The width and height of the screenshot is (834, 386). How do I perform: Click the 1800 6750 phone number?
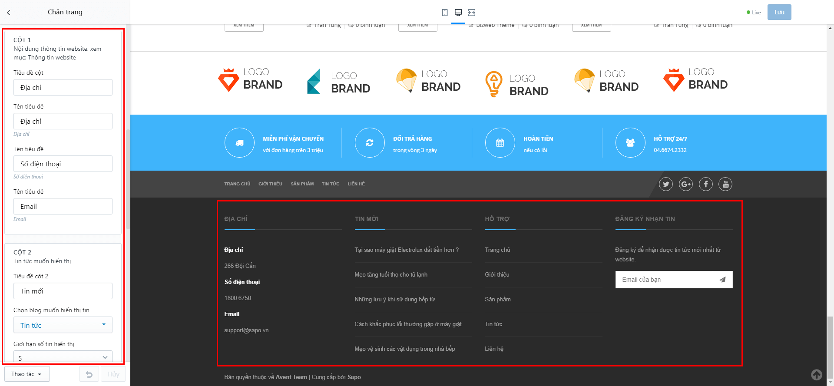tap(238, 298)
